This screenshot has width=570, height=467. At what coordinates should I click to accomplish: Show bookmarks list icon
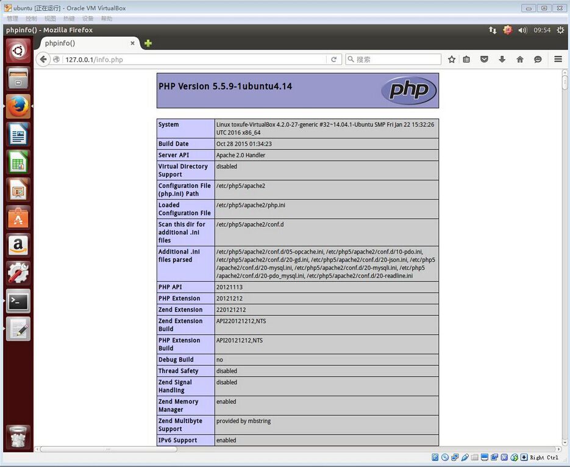click(466, 59)
